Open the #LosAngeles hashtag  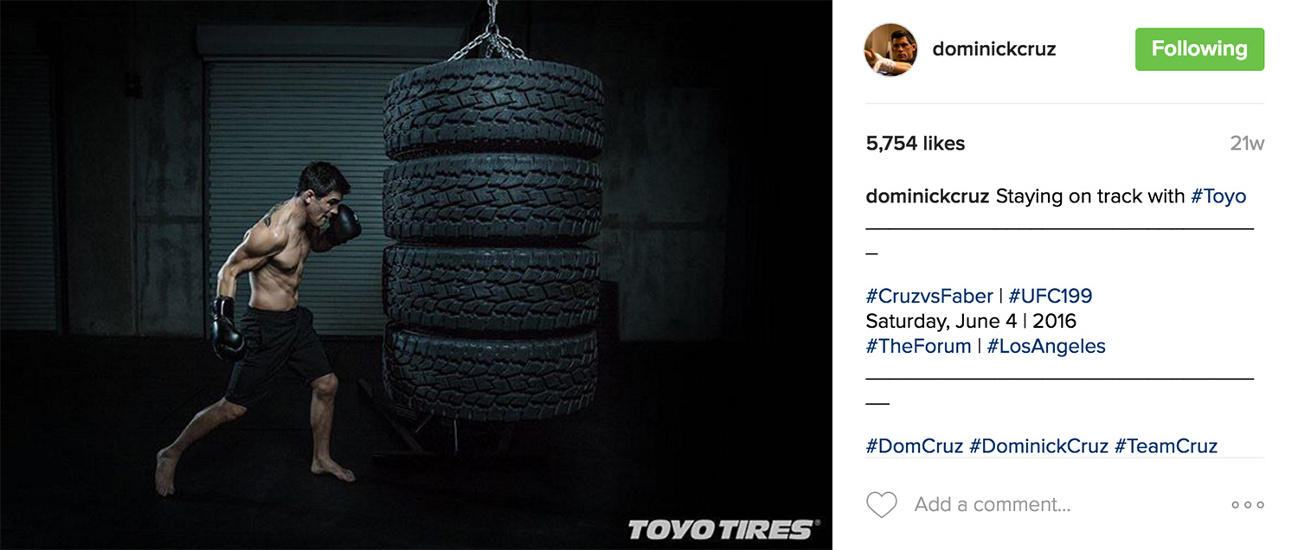(x=1046, y=346)
